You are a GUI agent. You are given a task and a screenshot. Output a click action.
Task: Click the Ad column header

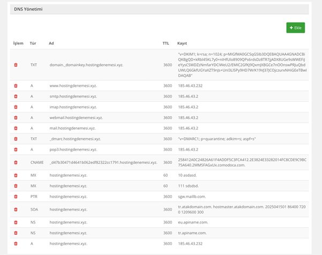pyautogui.click(x=51, y=43)
